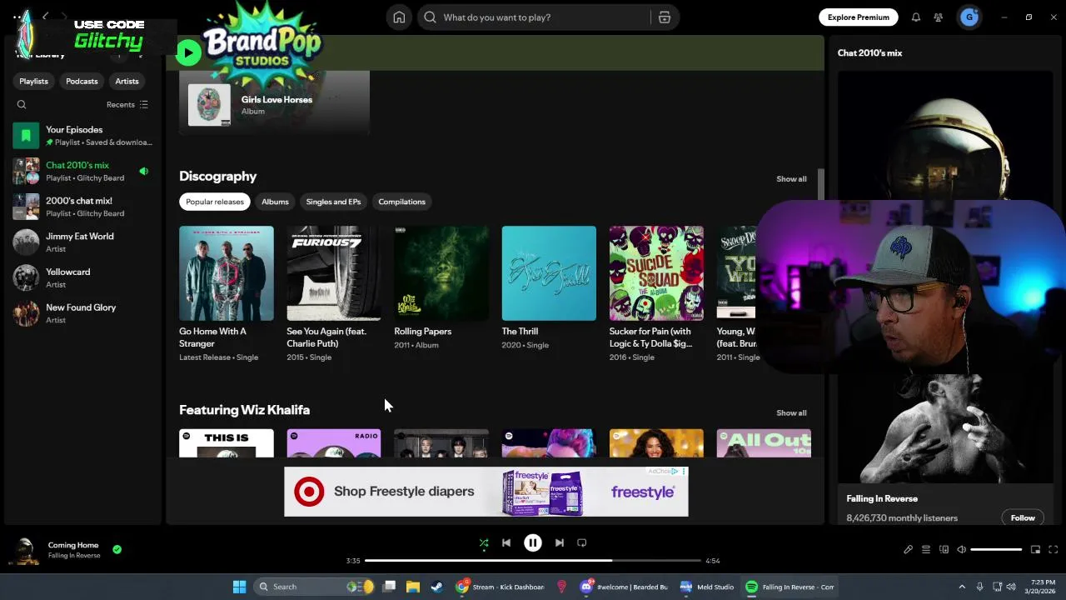Open This Is Wiz Khalifa playlist thumbnail
The width and height of the screenshot is (1066, 600).
click(227, 443)
